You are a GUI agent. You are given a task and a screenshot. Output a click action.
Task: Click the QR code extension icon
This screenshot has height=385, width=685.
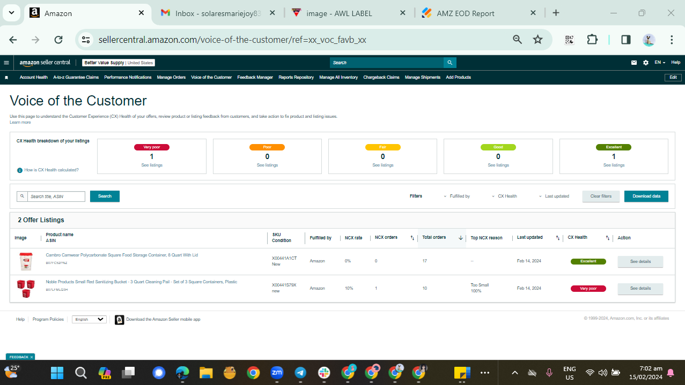(570, 40)
